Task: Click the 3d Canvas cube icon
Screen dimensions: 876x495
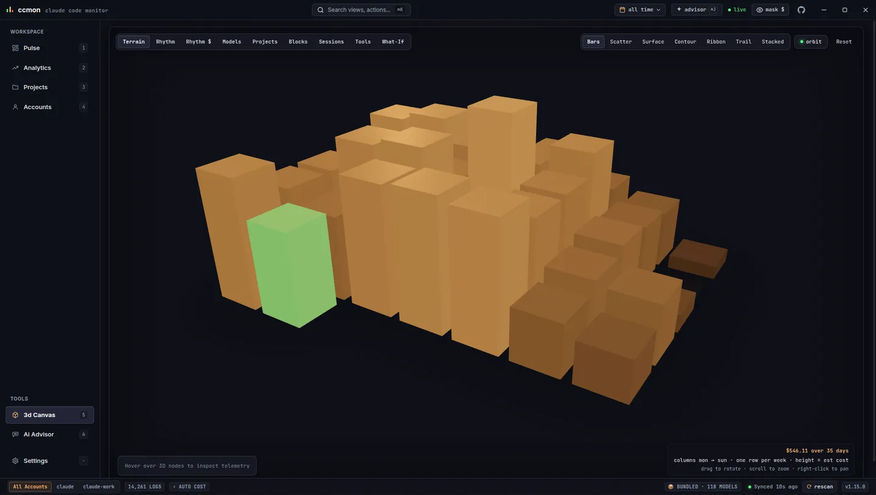Action: click(x=15, y=415)
